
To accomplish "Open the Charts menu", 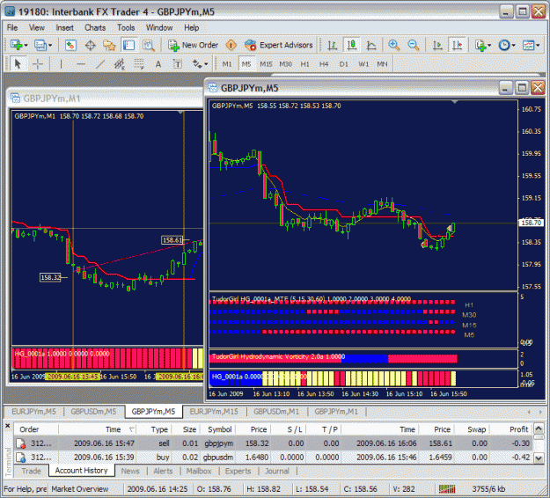I will (95, 27).
